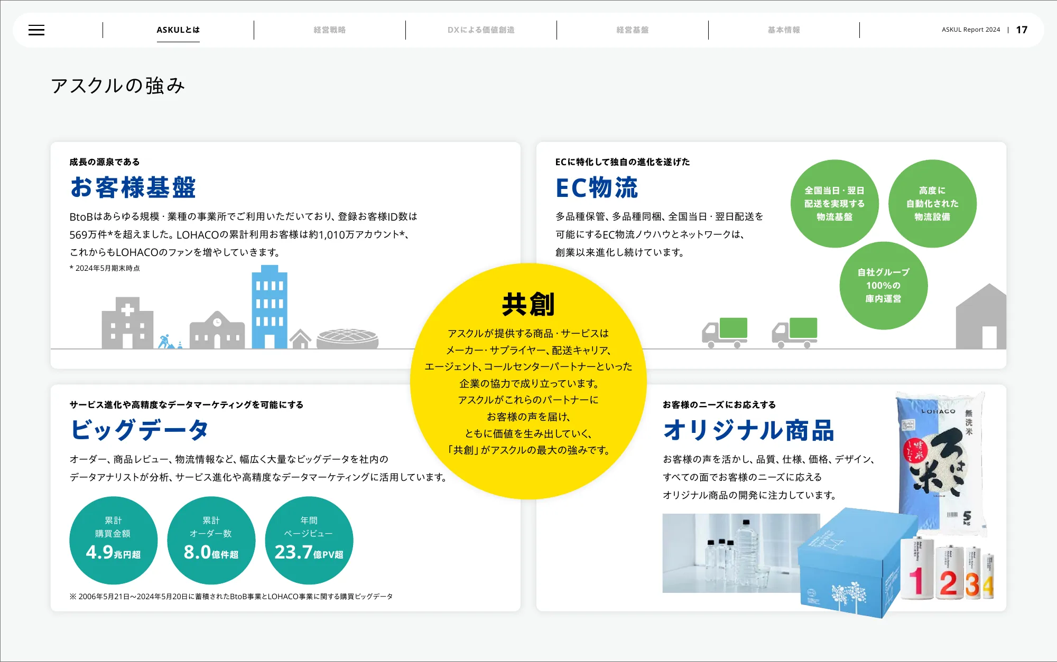Click page number 17
Screen dimensions: 1057x662
(x=1022, y=30)
